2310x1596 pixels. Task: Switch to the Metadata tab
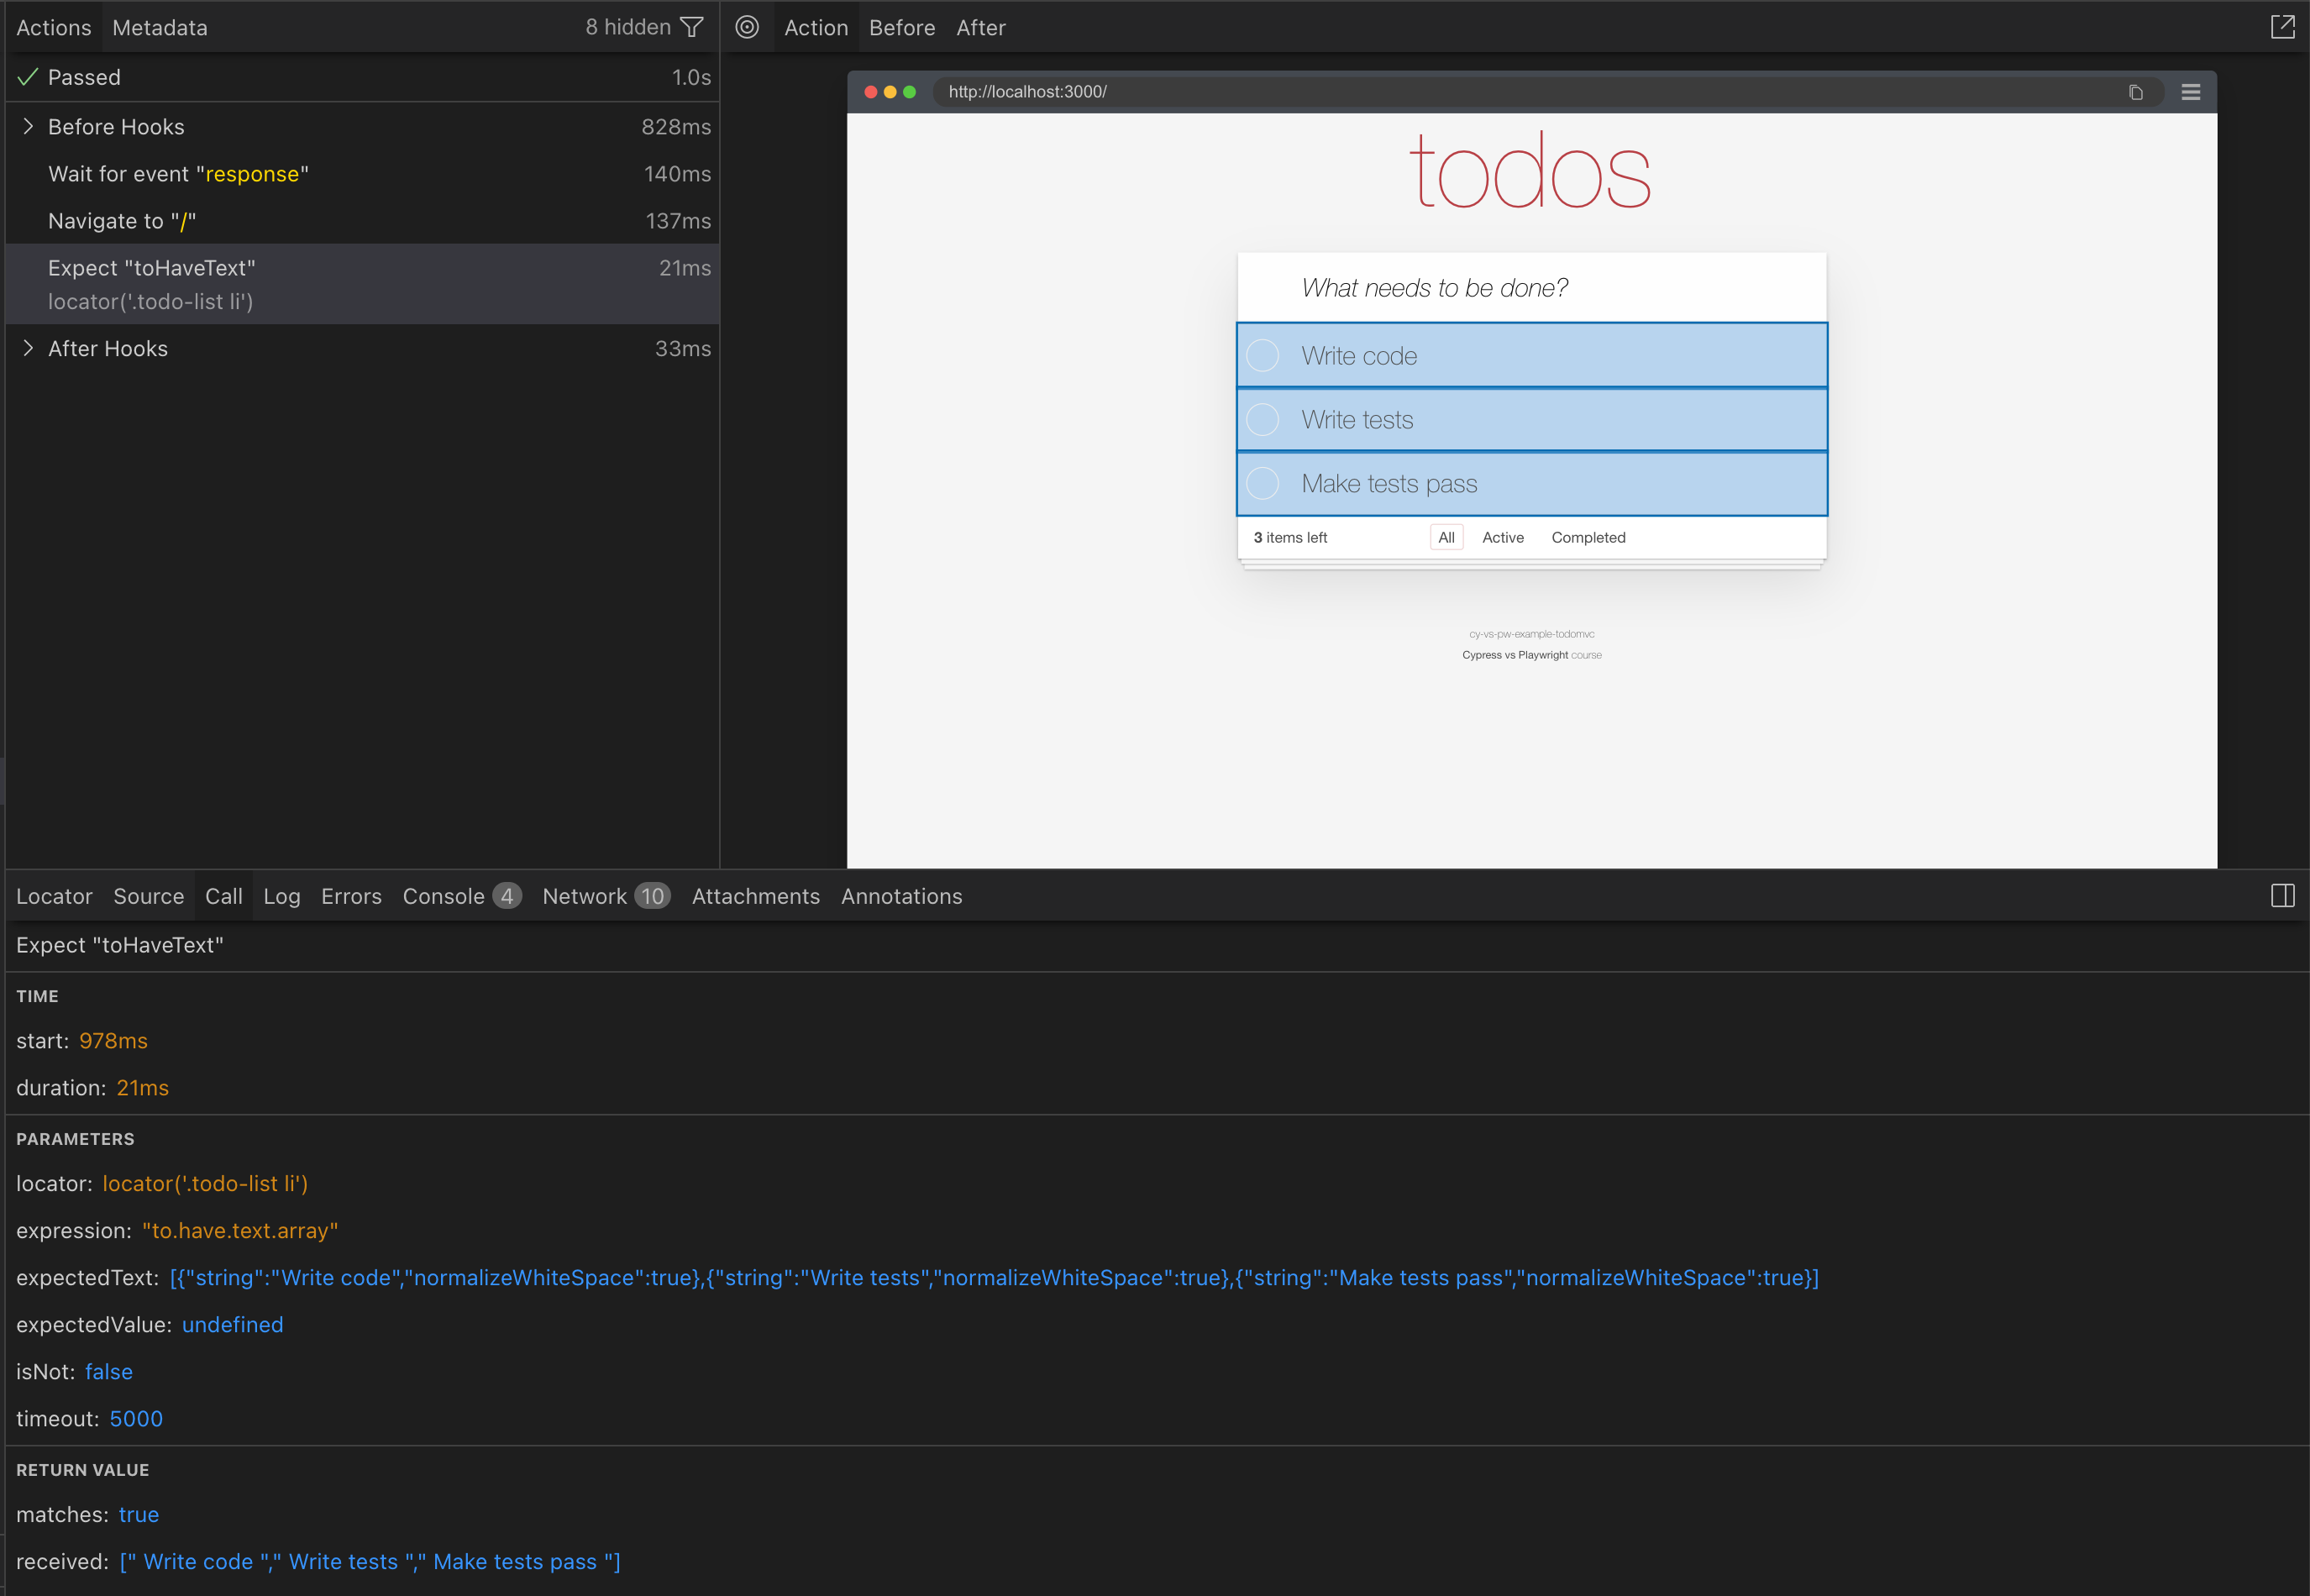pos(160,28)
